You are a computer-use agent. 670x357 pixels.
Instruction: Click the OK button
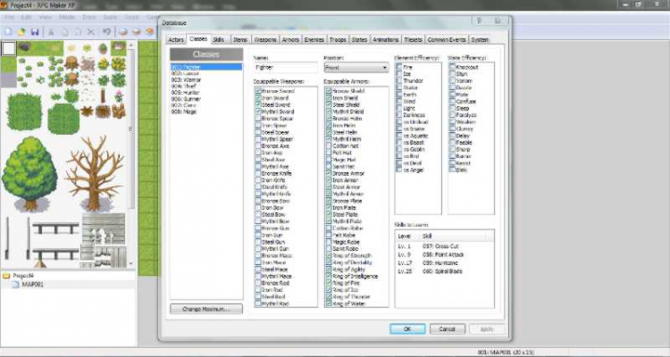click(x=407, y=328)
